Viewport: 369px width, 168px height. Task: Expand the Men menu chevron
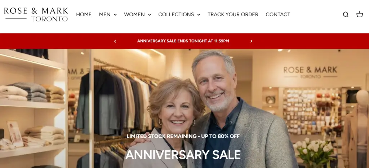pos(115,15)
